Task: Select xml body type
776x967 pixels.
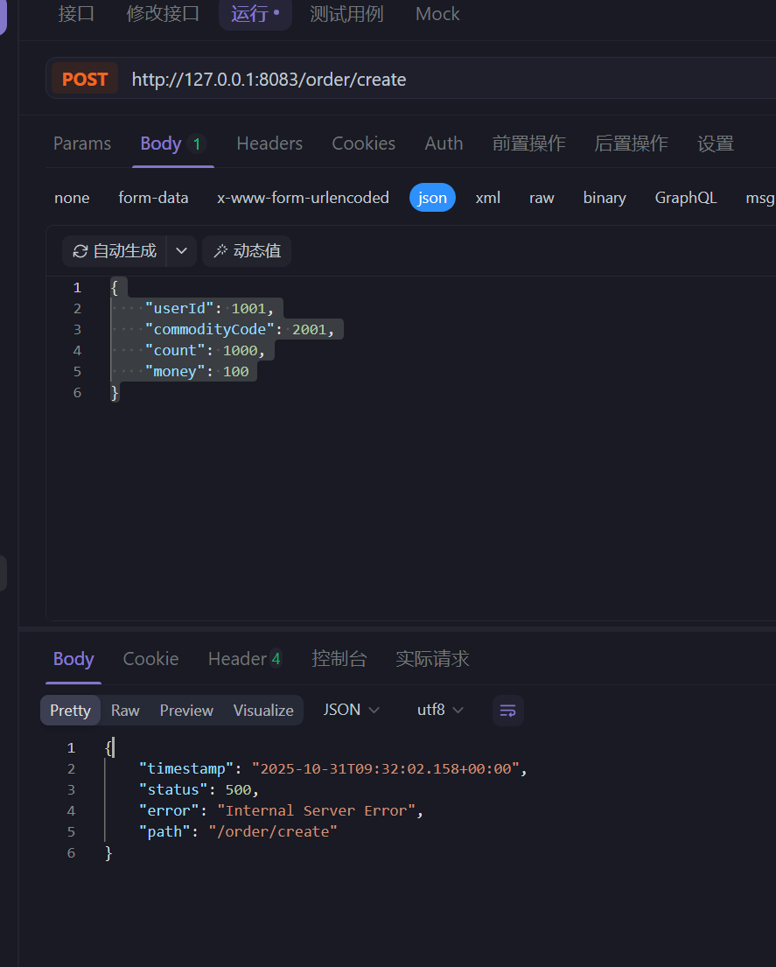Action: tap(487, 198)
